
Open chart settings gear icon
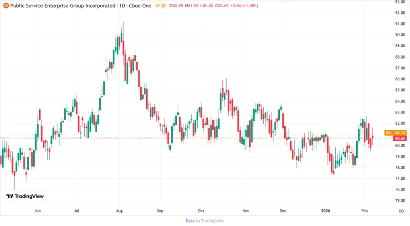pos(401,211)
